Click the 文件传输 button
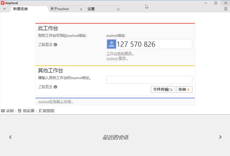The height and width of the screenshot is (156, 230). 163,89
